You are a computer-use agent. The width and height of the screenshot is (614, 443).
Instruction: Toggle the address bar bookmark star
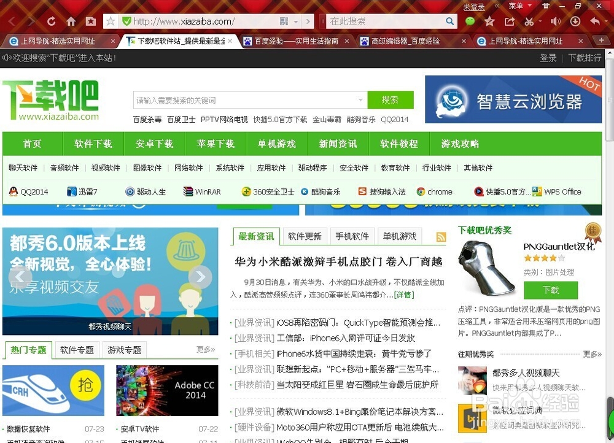pyautogui.click(x=111, y=21)
